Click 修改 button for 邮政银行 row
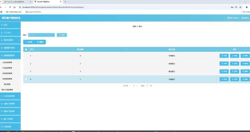The width and height of the screenshot is (250, 132). (234, 64)
